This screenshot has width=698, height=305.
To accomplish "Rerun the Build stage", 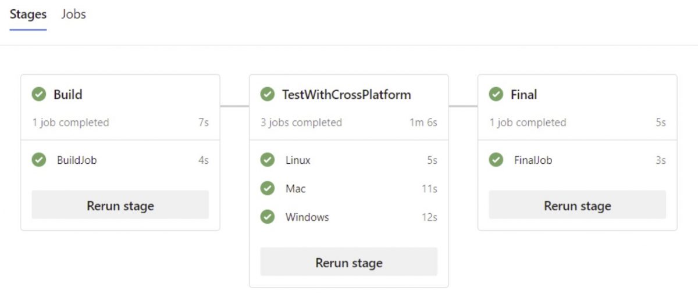I will [x=120, y=205].
